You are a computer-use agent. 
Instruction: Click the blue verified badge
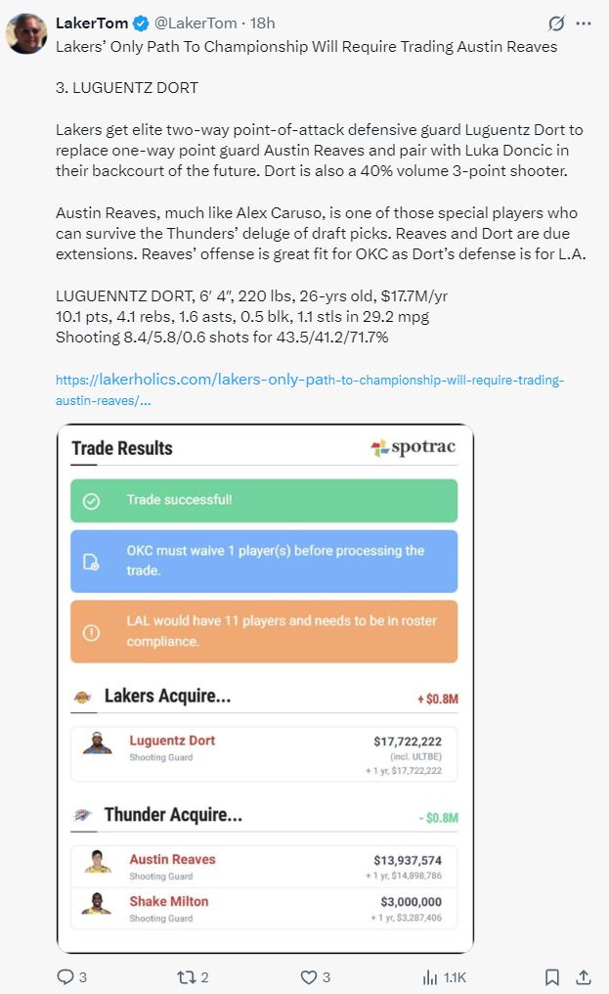(x=139, y=23)
